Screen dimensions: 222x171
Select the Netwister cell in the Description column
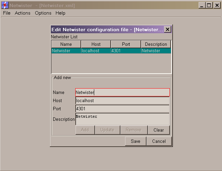tap(156, 51)
